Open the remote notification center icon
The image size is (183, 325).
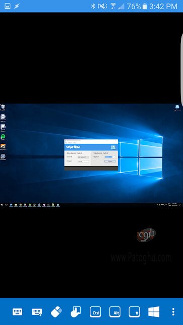pos(180,205)
